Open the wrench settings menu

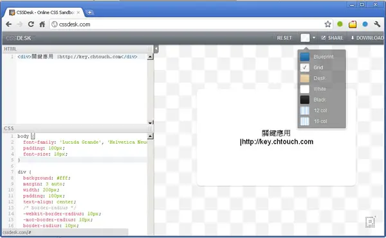click(377, 24)
